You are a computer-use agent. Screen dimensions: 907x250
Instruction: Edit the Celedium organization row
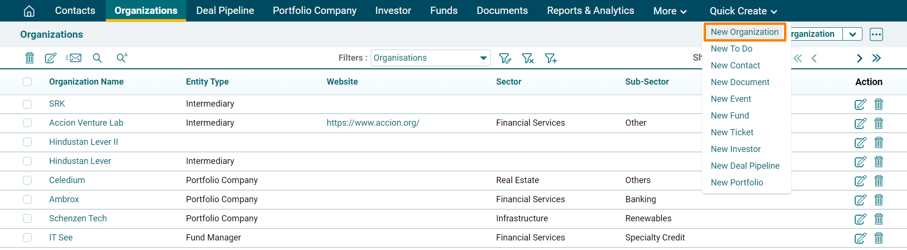[860, 181]
